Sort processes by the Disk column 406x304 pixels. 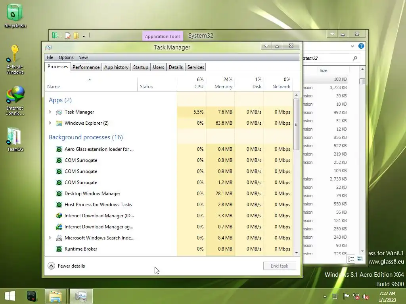coord(250,84)
